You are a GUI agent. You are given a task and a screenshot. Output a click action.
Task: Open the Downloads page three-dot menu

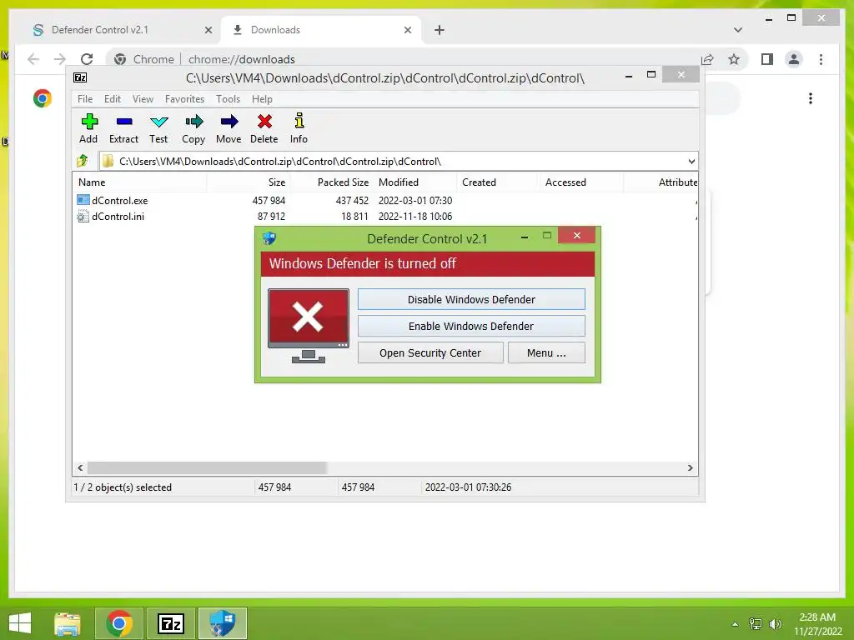811,98
